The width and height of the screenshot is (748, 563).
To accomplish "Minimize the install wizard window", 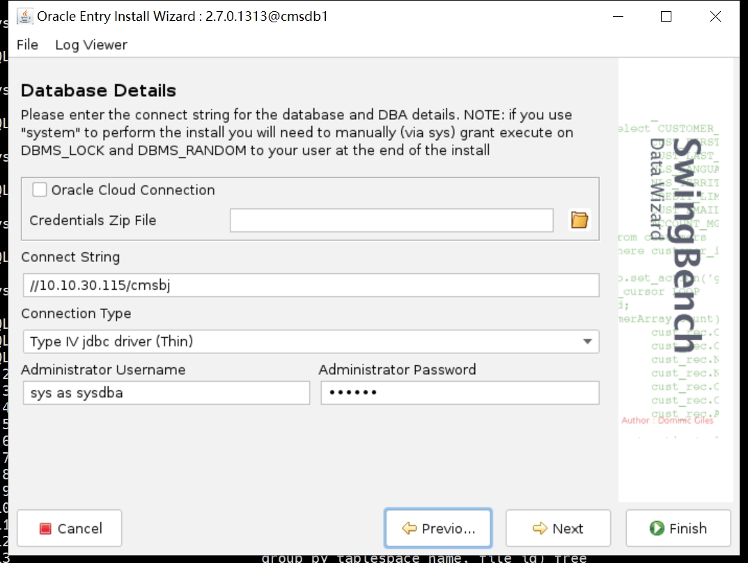I will 617,16.
